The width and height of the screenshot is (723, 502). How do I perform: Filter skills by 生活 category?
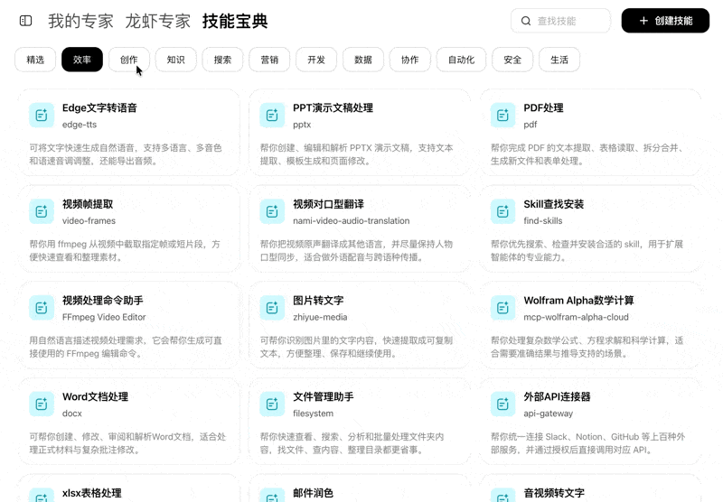coord(559,60)
